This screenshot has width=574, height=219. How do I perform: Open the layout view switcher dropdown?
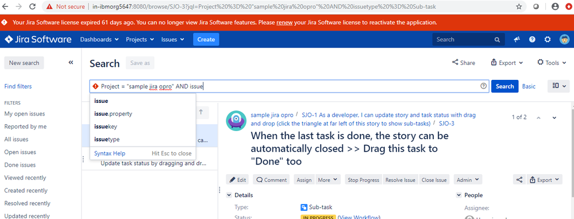tap(558, 86)
